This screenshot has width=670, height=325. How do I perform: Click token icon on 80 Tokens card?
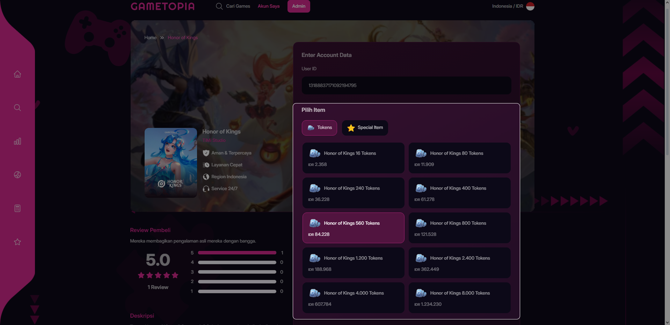tap(421, 153)
